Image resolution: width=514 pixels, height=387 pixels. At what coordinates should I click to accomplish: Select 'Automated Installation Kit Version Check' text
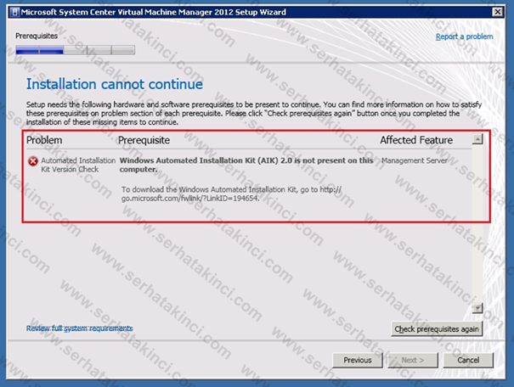78,165
